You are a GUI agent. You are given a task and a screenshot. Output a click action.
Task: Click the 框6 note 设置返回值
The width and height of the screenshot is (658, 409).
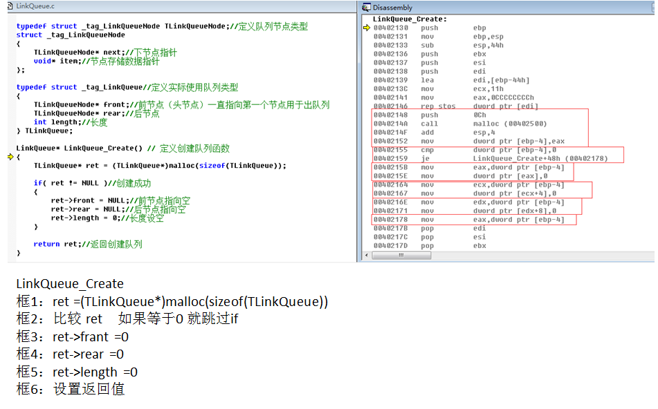pos(70,389)
